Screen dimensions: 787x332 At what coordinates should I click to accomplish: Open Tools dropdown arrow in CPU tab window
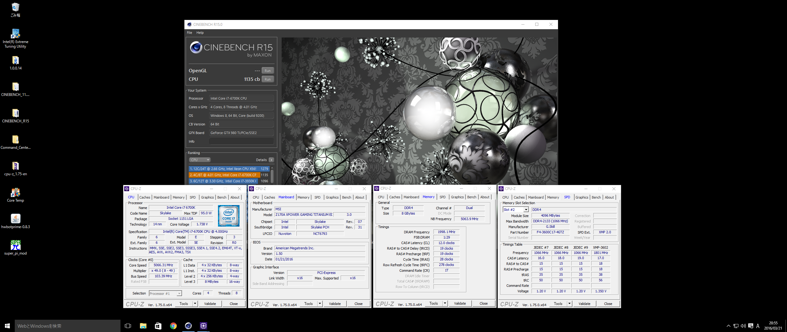click(195, 304)
